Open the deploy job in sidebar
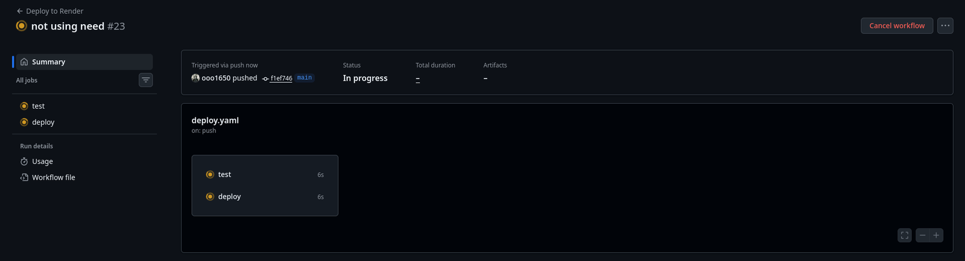The height and width of the screenshot is (261, 965). [43, 122]
